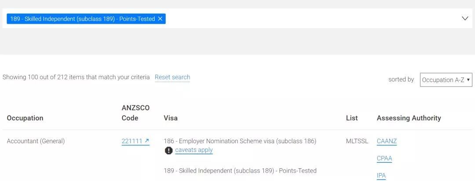The width and height of the screenshot is (475, 181).
Task: Open the Occupation A-Z sort dropdown
Action: (446, 80)
